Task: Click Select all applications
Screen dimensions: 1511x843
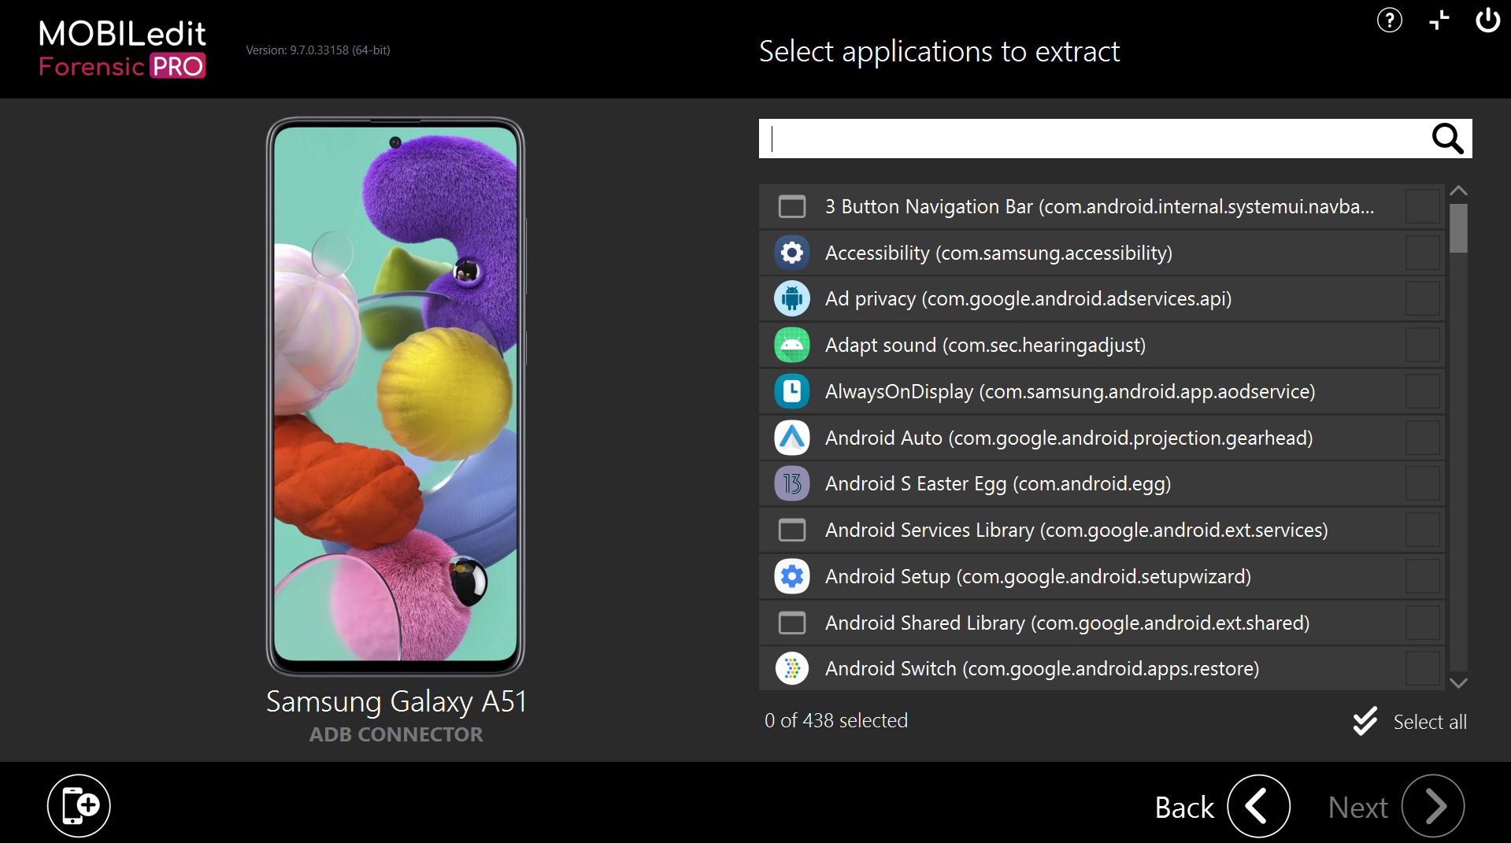Action: tap(1409, 721)
